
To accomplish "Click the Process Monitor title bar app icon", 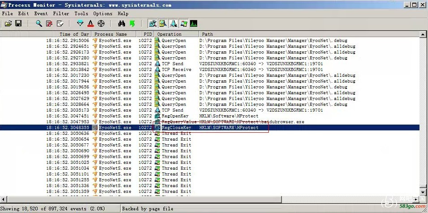I will click(x=4, y=4).
